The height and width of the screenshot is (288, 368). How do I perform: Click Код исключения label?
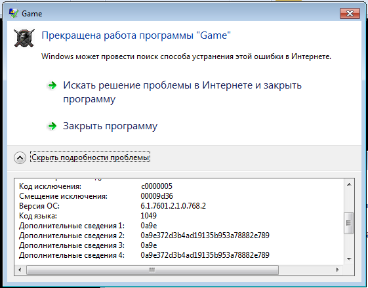click(x=50, y=186)
